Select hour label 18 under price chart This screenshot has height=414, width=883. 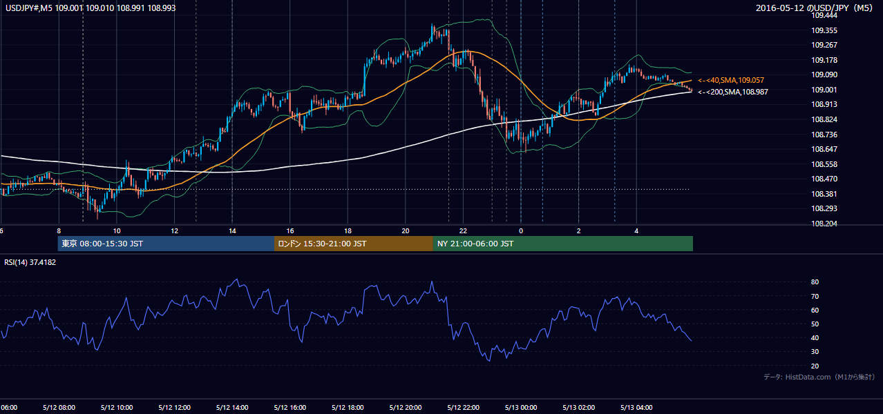pyautogui.click(x=348, y=231)
